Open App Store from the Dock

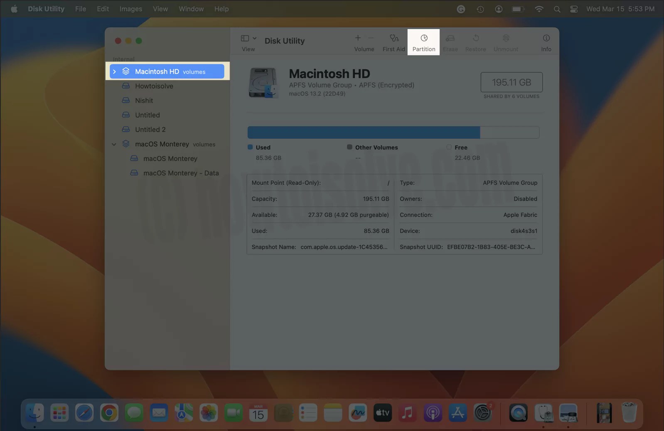[x=457, y=413]
